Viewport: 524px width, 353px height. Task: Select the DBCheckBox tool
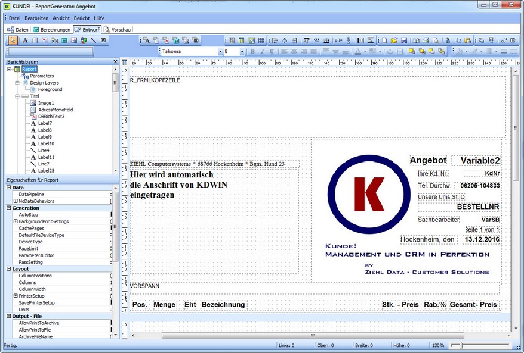196,40
